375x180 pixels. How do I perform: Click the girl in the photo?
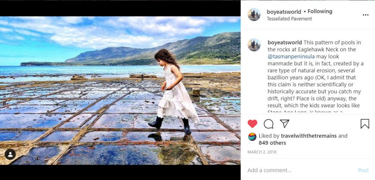[x=174, y=91]
